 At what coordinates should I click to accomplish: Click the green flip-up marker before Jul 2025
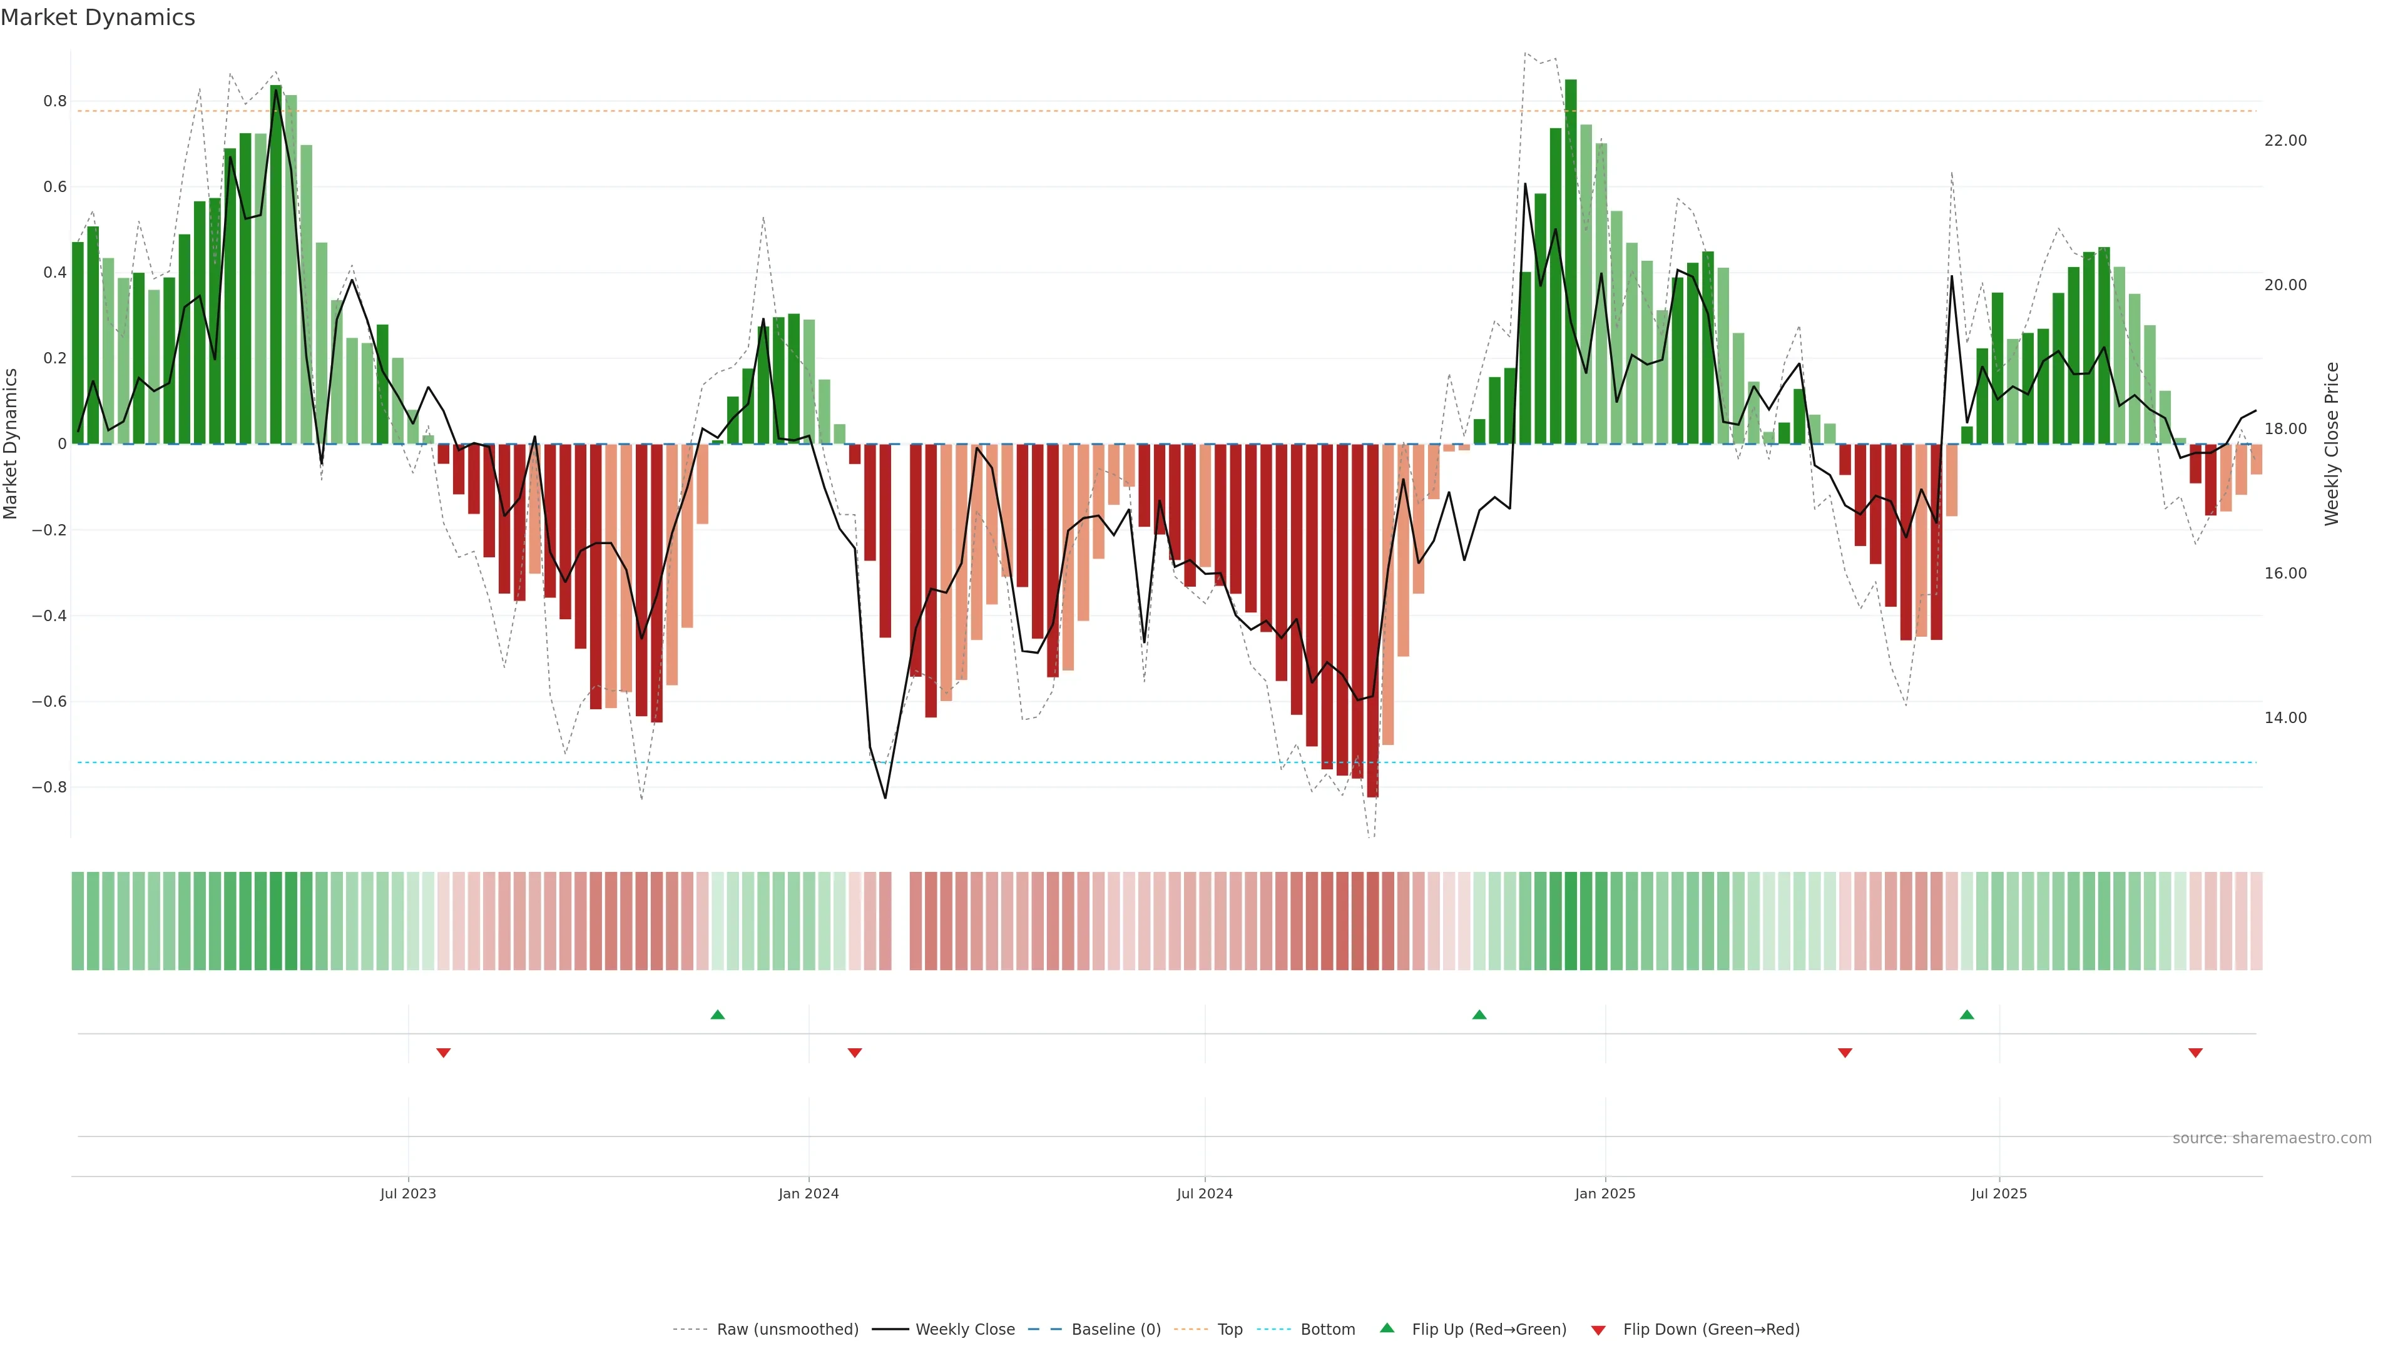click(1966, 1015)
